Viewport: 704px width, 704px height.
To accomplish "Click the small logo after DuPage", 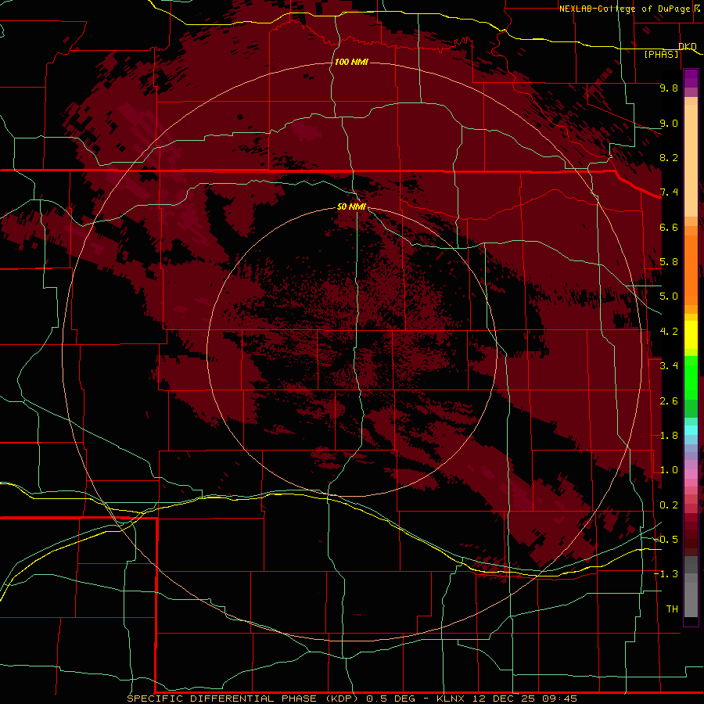I will pos(697,8).
